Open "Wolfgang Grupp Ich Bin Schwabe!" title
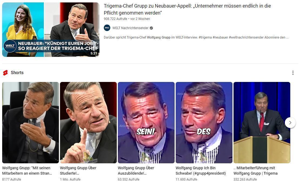 201,171
